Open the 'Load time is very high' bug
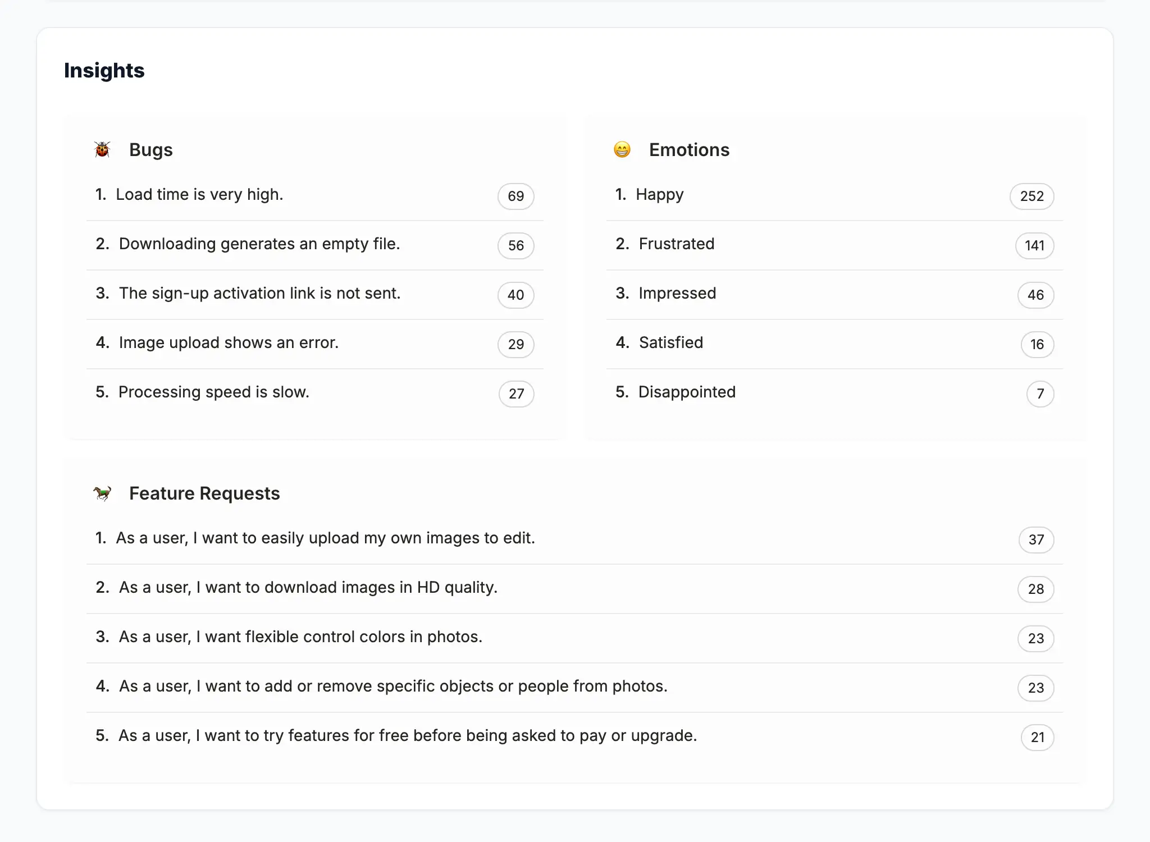1150x842 pixels. tap(315, 196)
